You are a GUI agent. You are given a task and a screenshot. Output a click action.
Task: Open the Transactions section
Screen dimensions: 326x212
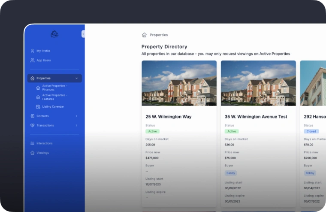pyautogui.click(x=45, y=125)
